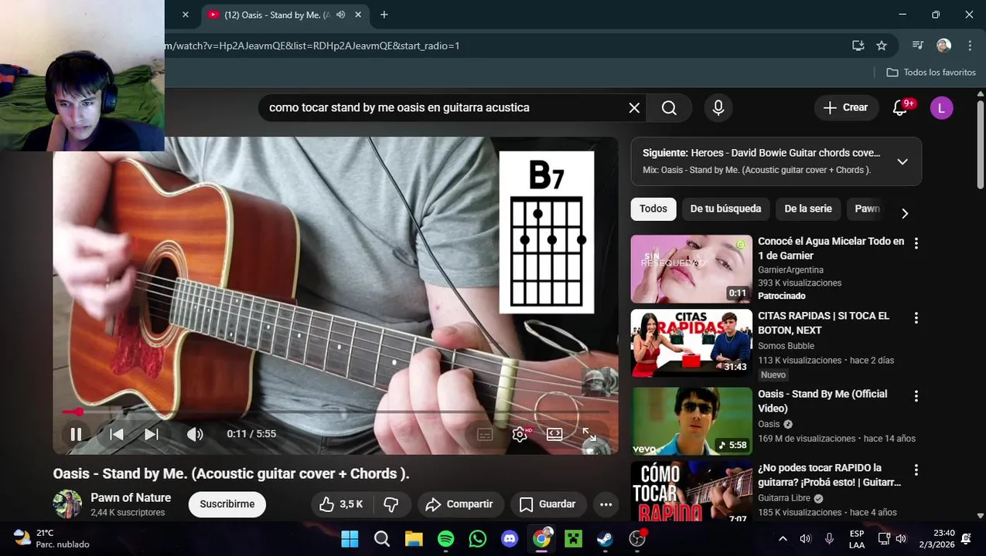This screenshot has height=556, width=986.
Task: Open options for Oasis Official Video
Action: [x=916, y=396]
